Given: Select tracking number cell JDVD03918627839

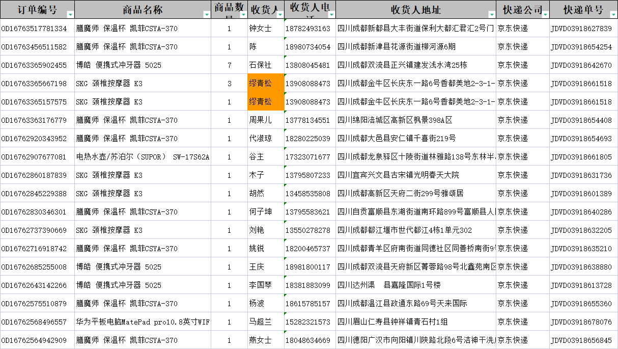Looking at the screenshot, I should [584, 28].
